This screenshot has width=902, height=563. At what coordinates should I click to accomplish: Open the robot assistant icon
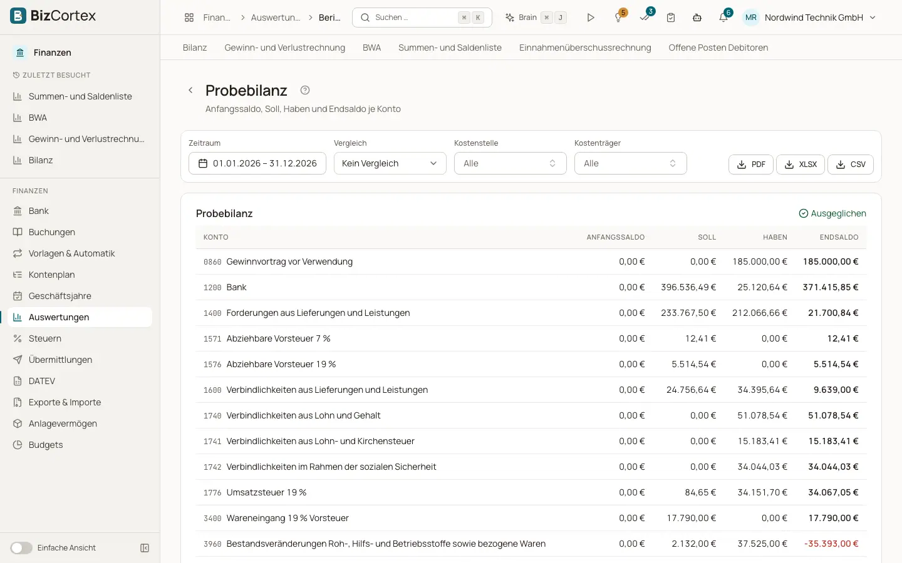pyautogui.click(x=697, y=18)
